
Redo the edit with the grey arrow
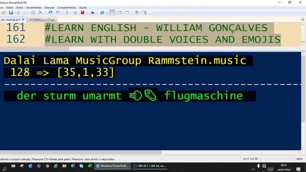(58, 13)
